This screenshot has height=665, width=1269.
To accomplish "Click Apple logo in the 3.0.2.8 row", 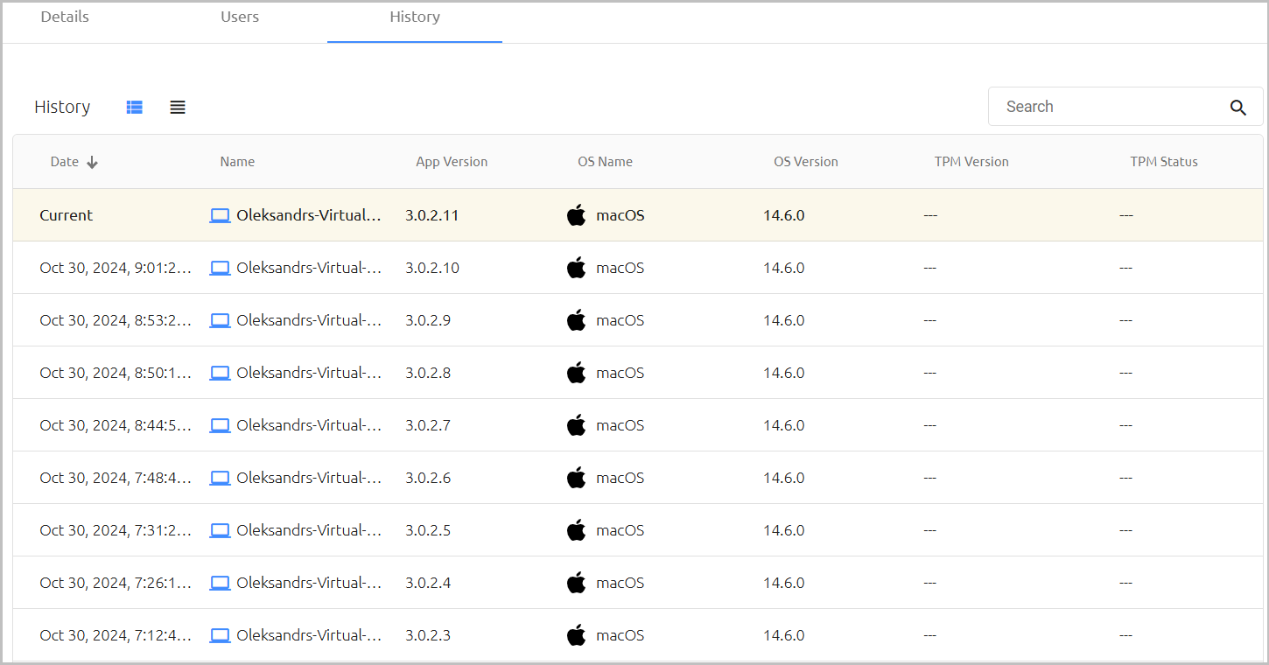I will (576, 372).
